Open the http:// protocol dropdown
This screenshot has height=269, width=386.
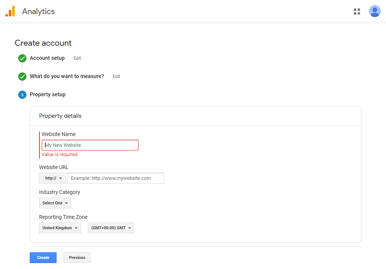click(54, 178)
